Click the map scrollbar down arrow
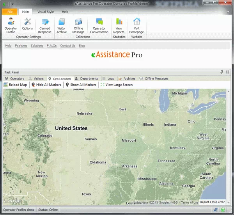The height and width of the screenshot is (215, 234). (228, 203)
